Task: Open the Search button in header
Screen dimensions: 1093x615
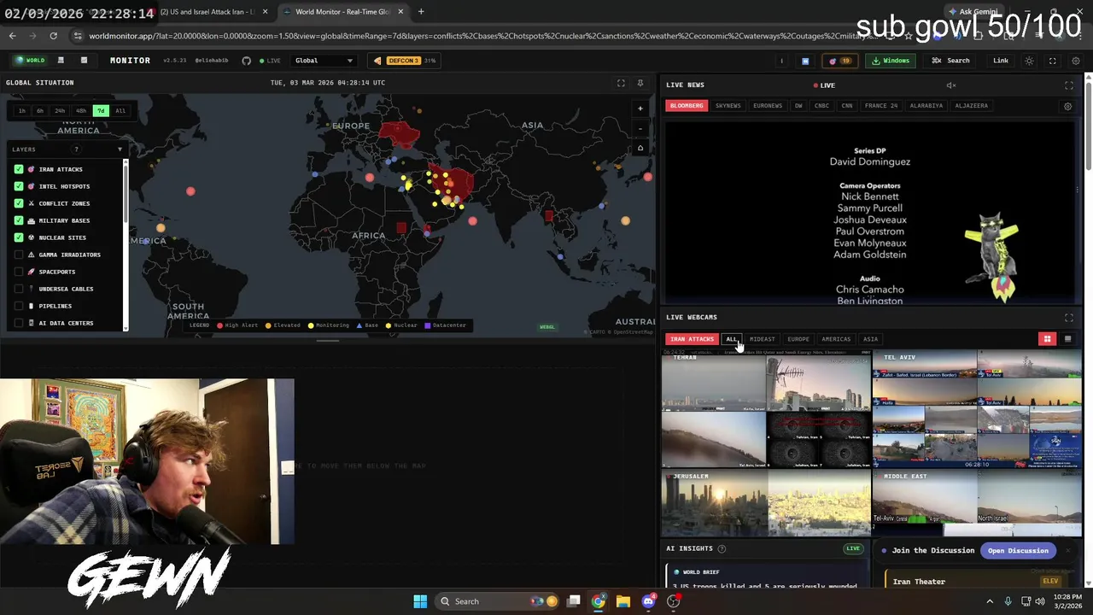Action: click(x=951, y=61)
